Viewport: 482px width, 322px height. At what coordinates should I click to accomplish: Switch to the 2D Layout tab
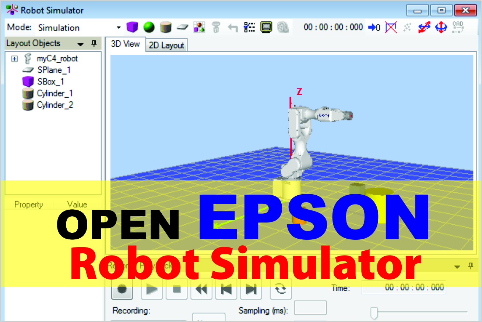pos(166,45)
